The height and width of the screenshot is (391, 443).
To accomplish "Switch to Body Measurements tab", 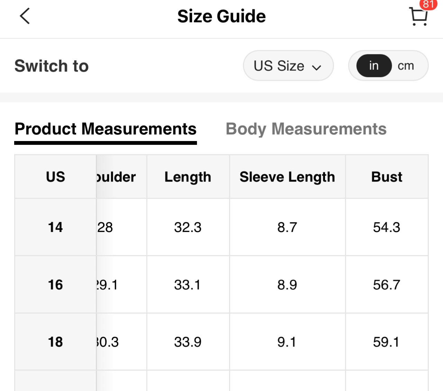I will (x=306, y=129).
